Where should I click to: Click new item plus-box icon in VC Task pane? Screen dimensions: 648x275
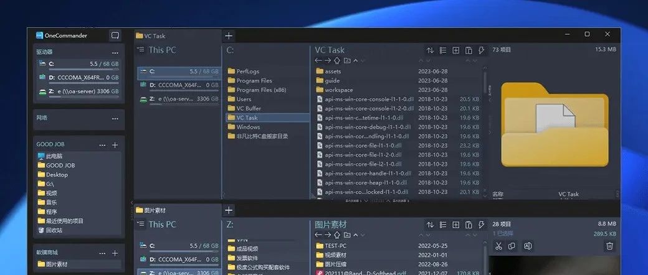(456, 50)
